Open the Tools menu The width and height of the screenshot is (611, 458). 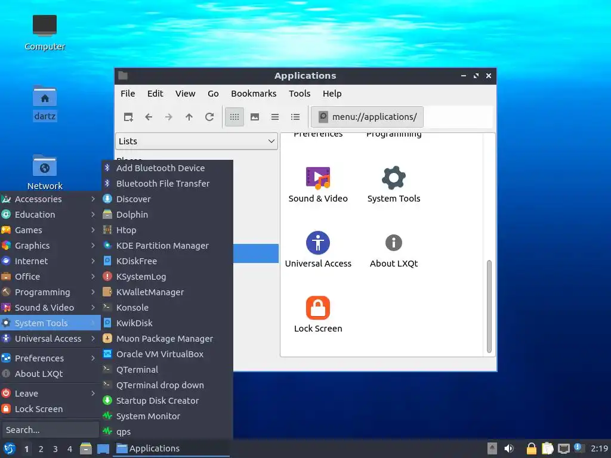[300, 94]
